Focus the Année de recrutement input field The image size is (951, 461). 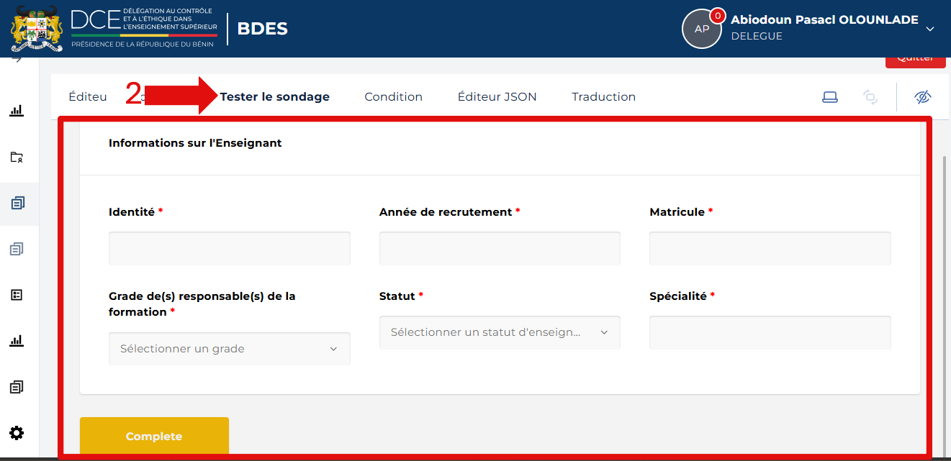point(500,248)
